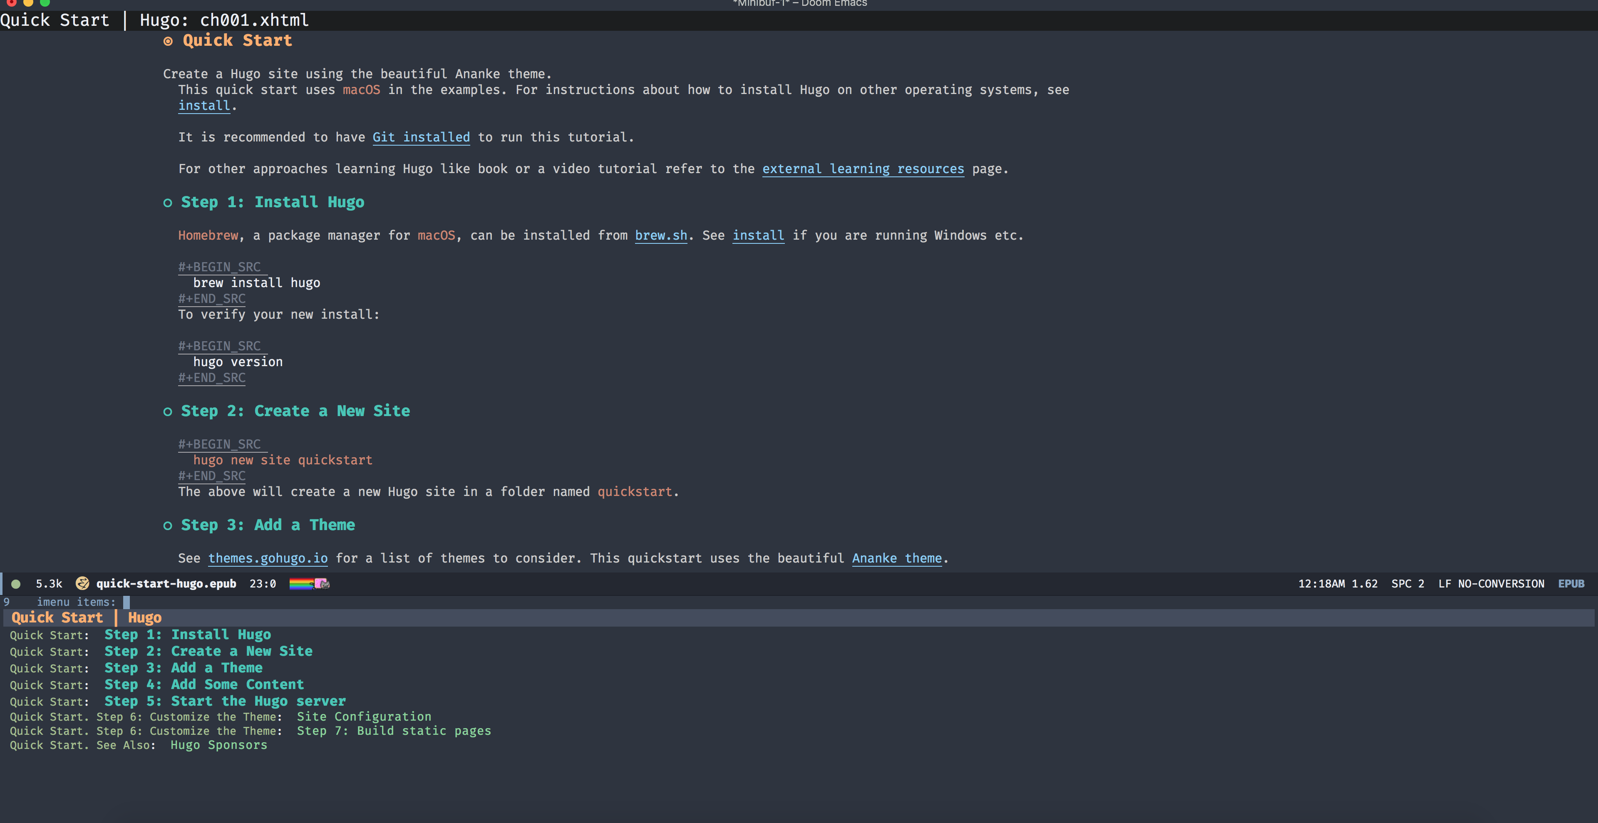The image size is (1598, 823).
Task: Click the Step 3: Add a Theme bullet
Action: (167, 526)
